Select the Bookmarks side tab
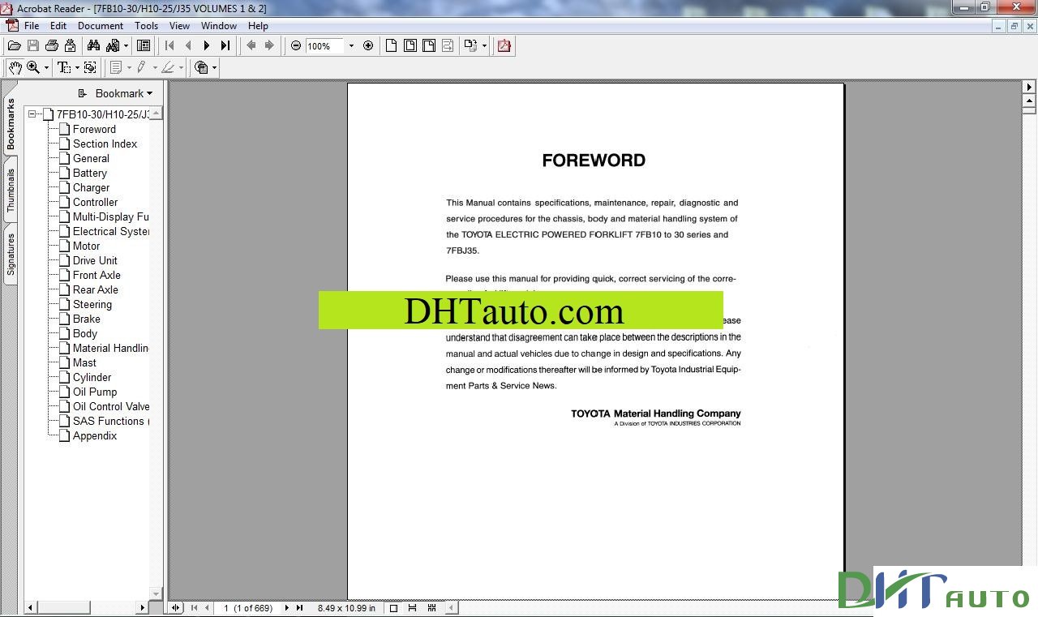 pyautogui.click(x=11, y=123)
